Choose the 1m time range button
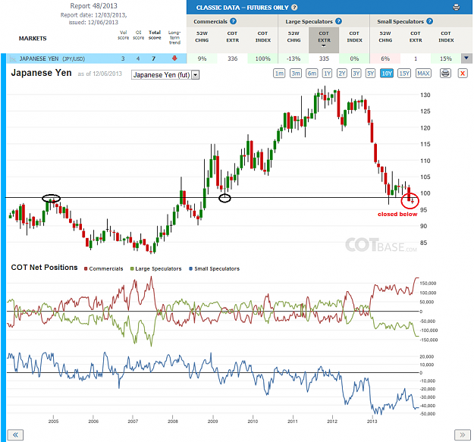Screen dimensions: 474x442 (279, 74)
